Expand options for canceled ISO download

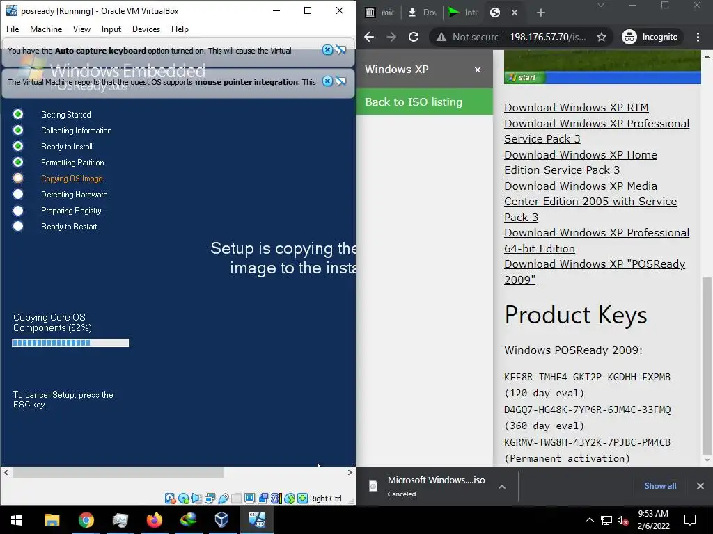[501, 486]
